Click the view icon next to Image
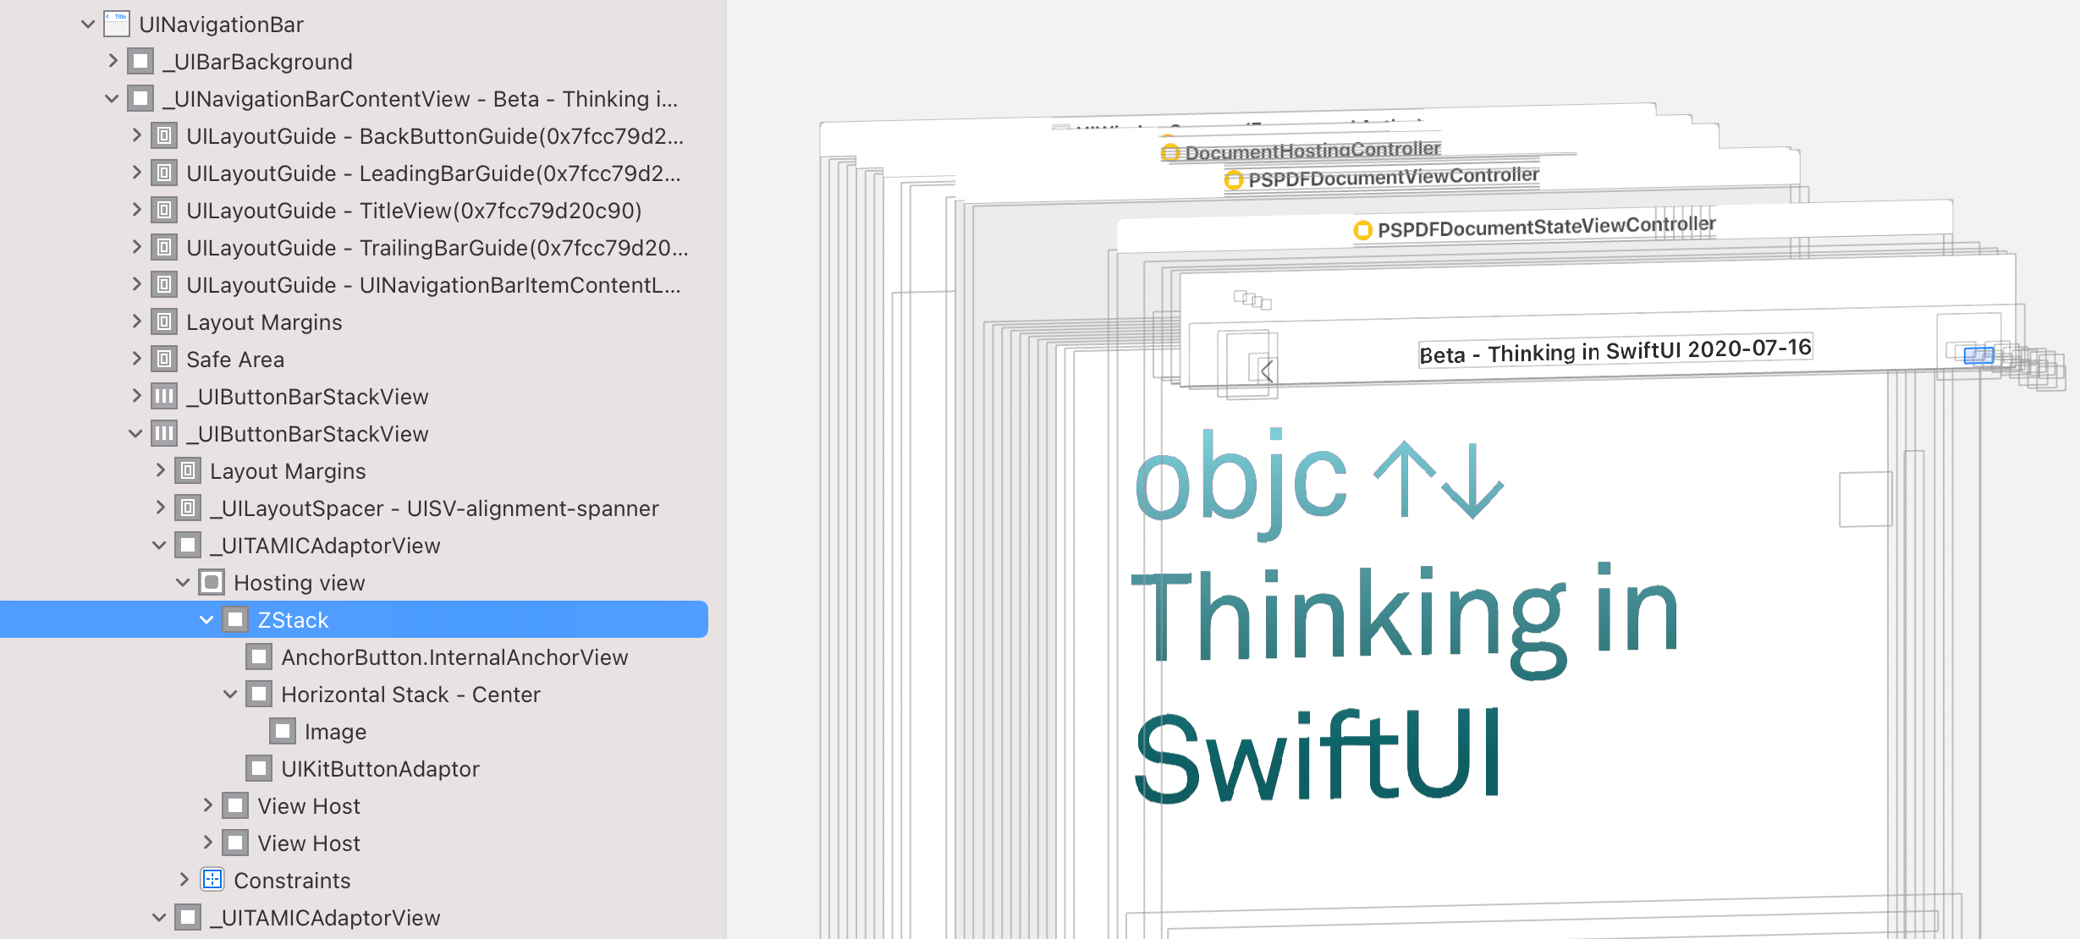This screenshot has height=939, width=2080. (x=282, y=731)
